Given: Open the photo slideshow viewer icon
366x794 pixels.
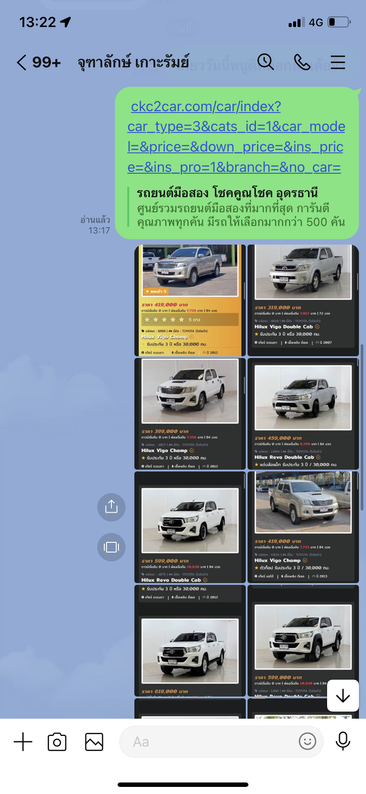Looking at the screenshot, I should point(111,547).
